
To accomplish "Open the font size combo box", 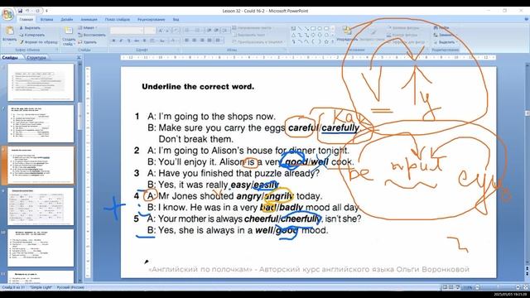I will pyautogui.click(x=150, y=31).
